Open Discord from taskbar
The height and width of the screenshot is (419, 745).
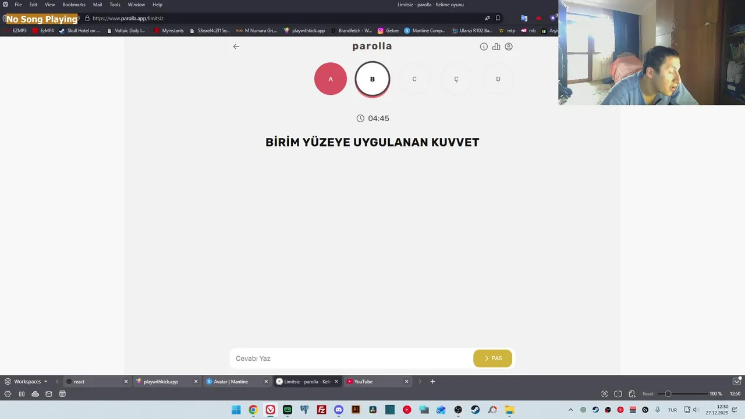click(x=339, y=410)
